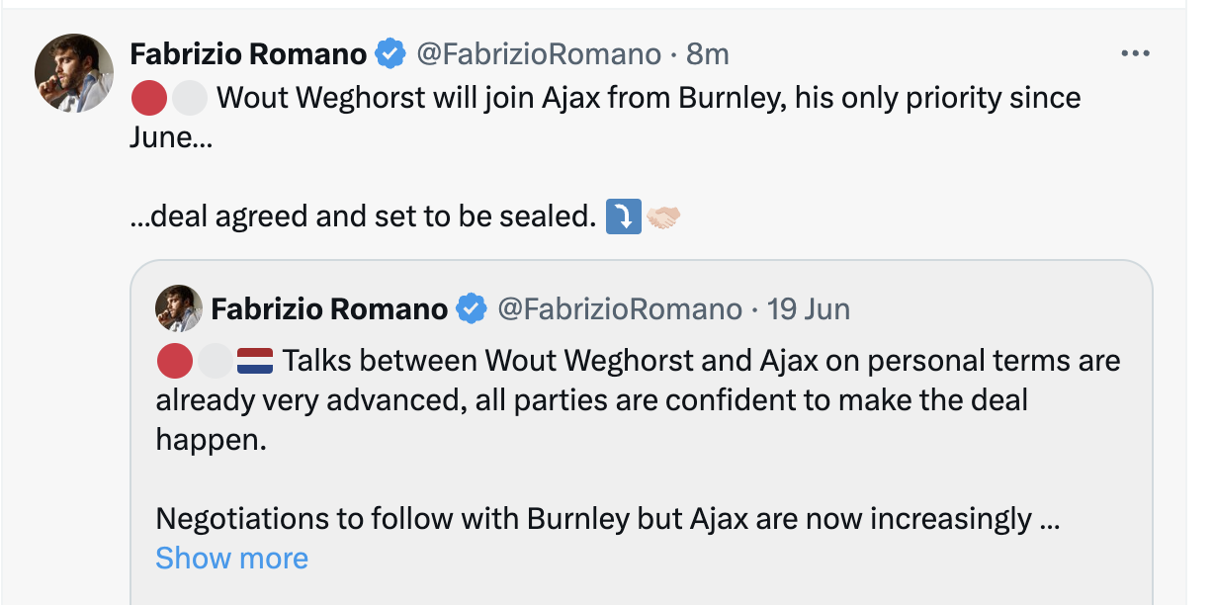Viewport: 1214px width, 605px height.
Task: Click the red circle emoji in the quoted tweet
Action: [174, 361]
